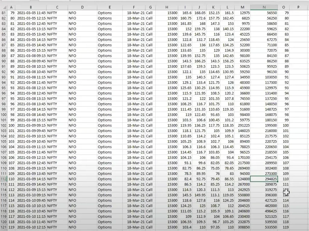Select the cell with value 166.25
This screenshot has width=309, height=231.
[199, 61]
